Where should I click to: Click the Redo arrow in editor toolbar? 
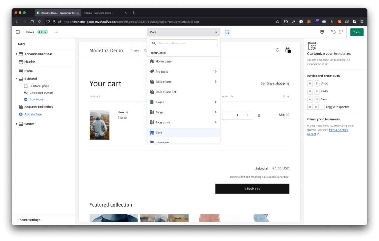click(x=341, y=32)
